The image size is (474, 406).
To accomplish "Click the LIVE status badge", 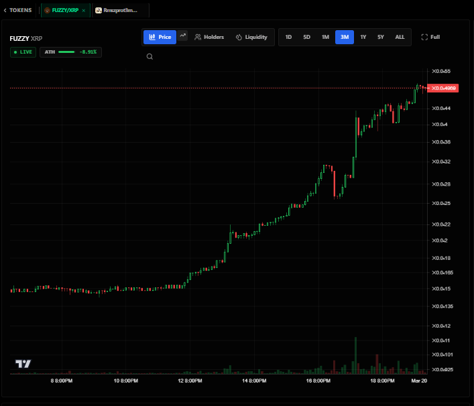I will pyautogui.click(x=23, y=52).
